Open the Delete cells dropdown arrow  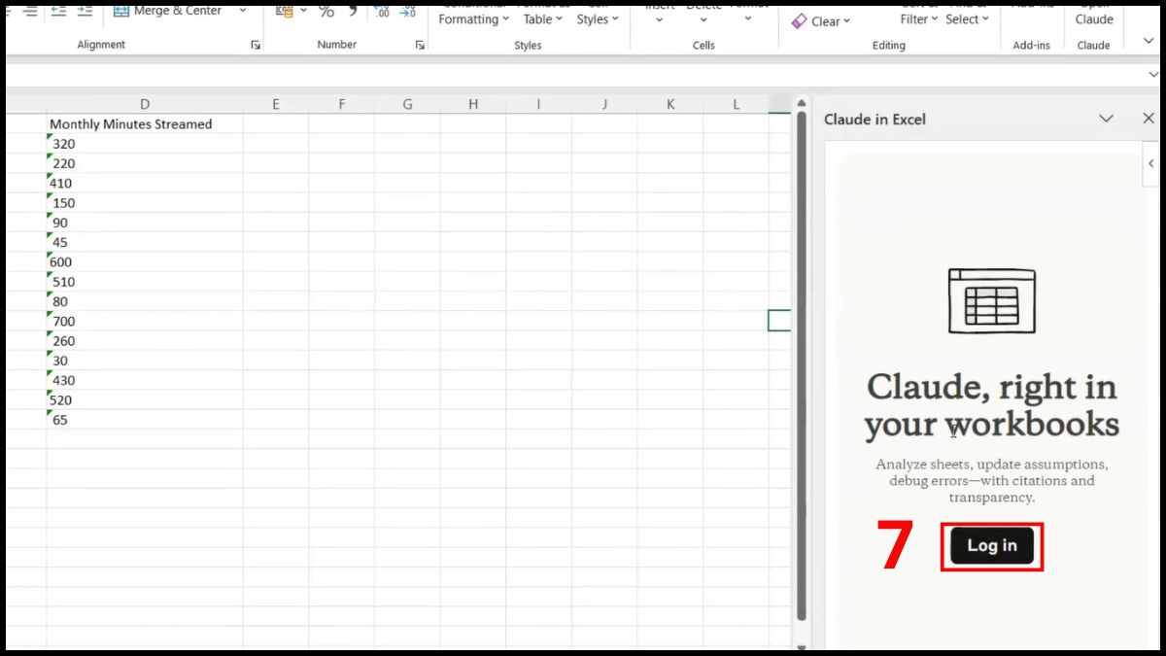(x=704, y=18)
